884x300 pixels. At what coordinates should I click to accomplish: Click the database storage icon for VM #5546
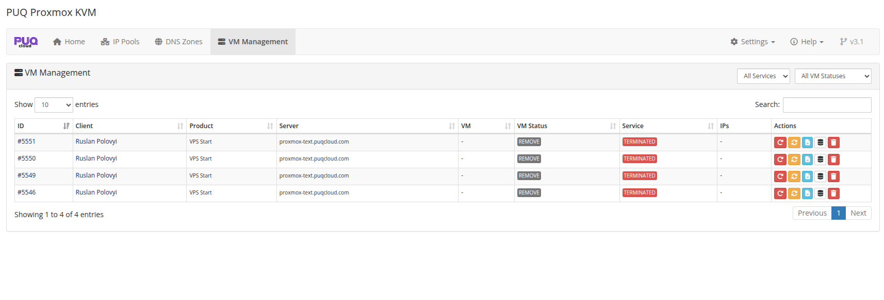[820, 193]
